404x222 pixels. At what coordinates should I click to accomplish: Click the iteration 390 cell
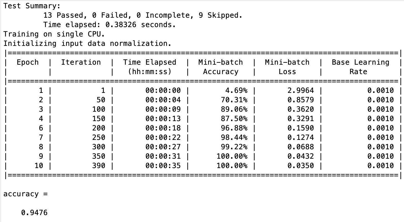click(x=99, y=166)
